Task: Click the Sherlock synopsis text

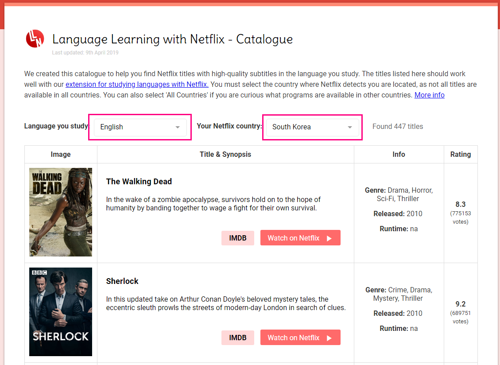Action: [x=226, y=303]
